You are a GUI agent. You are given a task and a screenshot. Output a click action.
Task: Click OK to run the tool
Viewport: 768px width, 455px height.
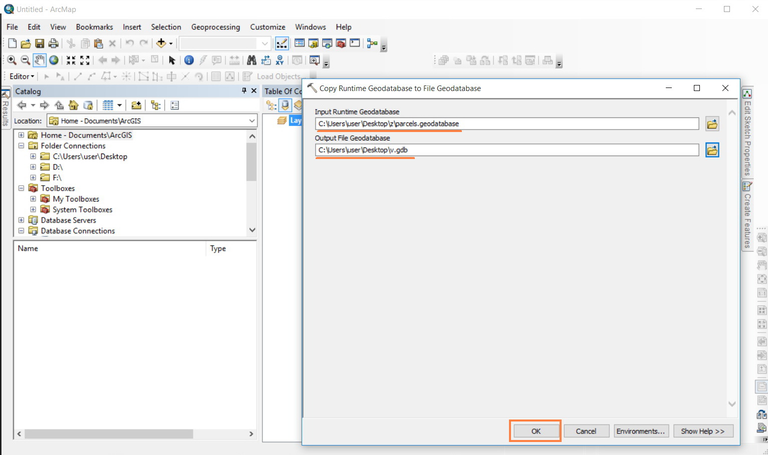coord(536,431)
